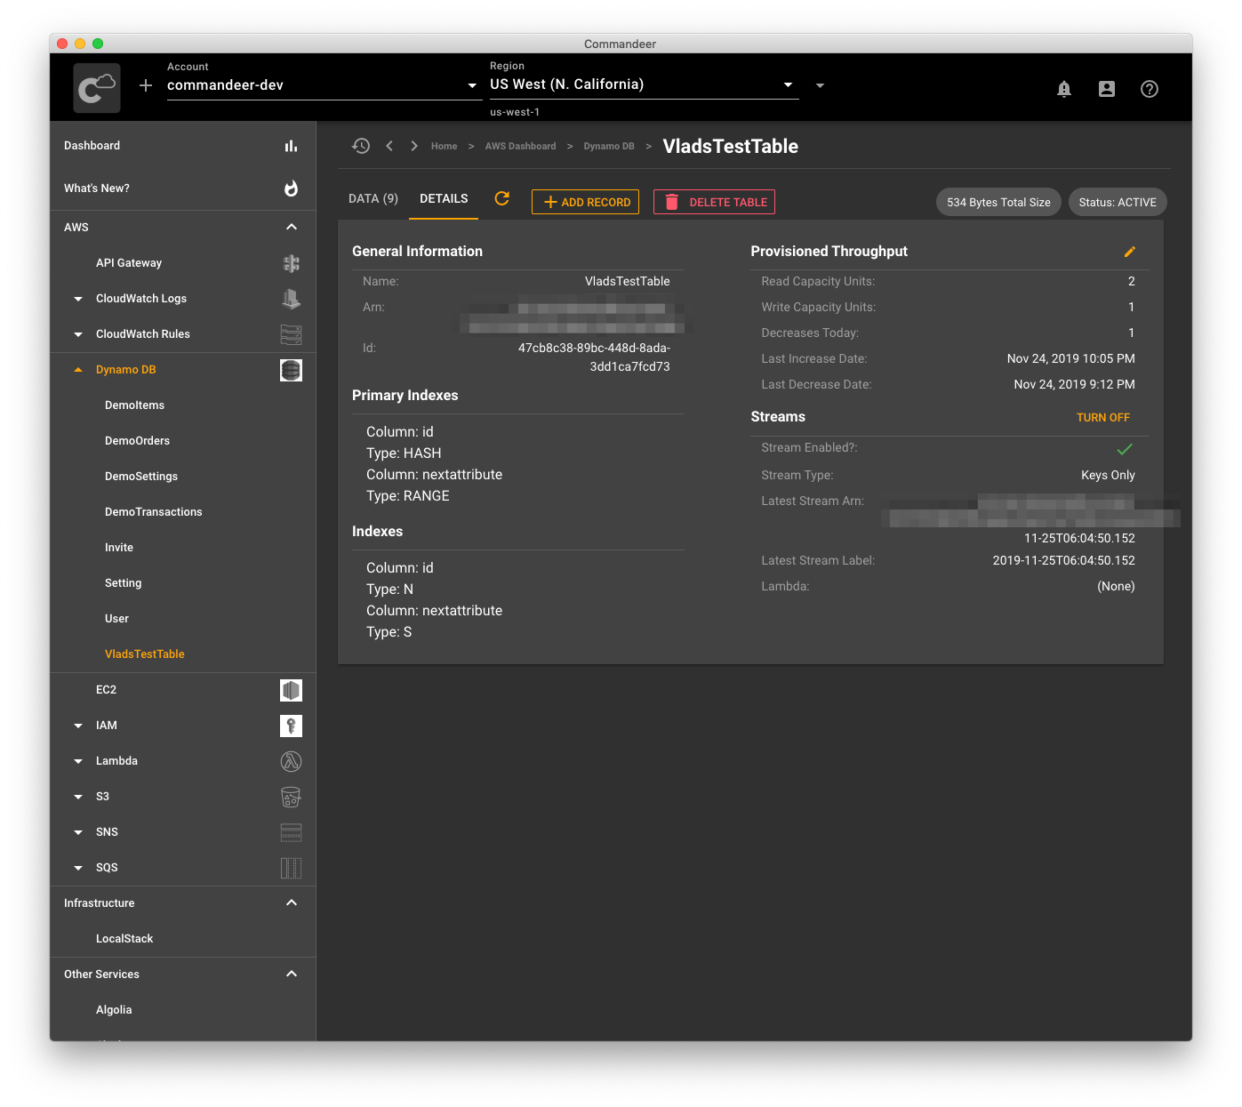
Task: Expand CloudWatch Rules tree node
Action: point(78,334)
